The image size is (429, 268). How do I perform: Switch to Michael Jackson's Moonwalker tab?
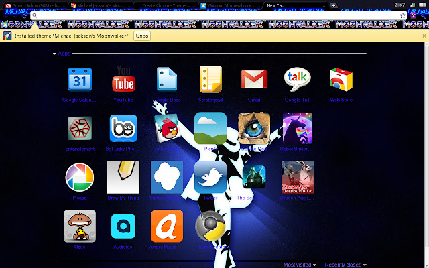(x=101, y=5)
